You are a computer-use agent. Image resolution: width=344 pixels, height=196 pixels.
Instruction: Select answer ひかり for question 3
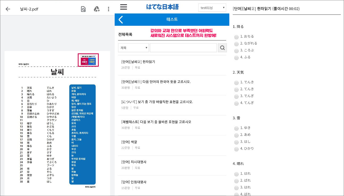click(x=236, y=149)
